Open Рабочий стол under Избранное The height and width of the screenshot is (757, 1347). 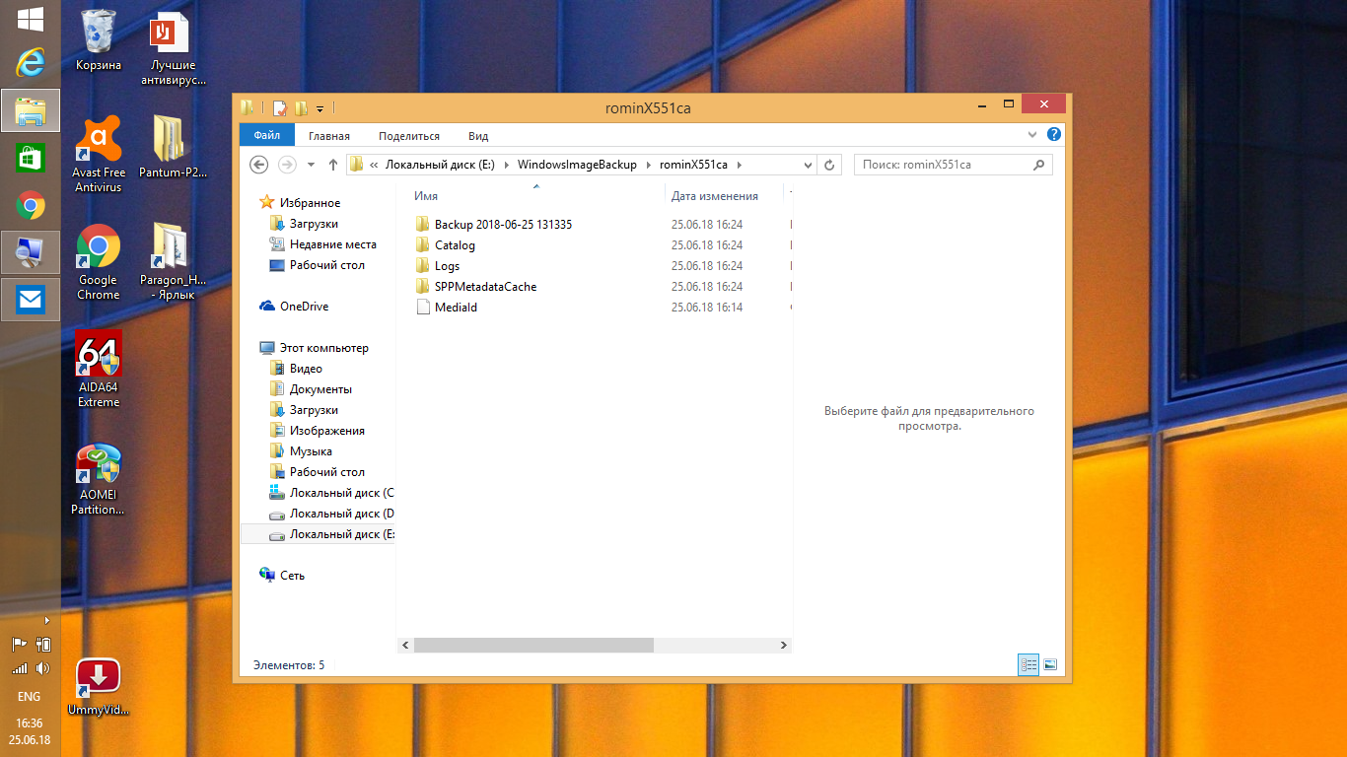[x=326, y=265]
